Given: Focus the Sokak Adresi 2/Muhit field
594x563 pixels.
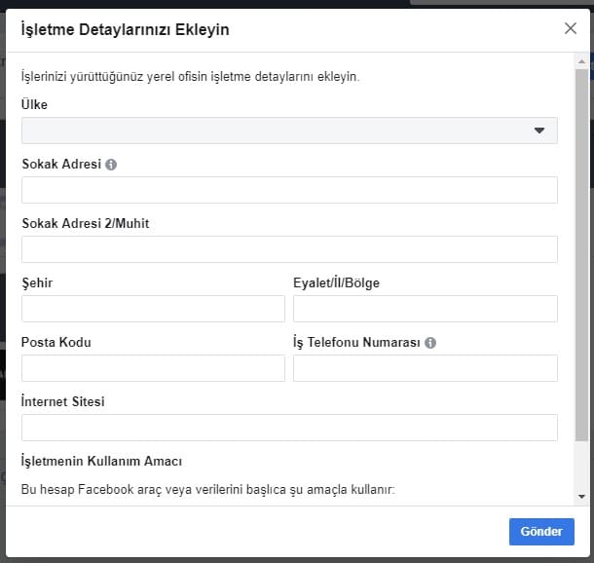Looking at the screenshot, I should pyautogui.click(x=289, y=249).
